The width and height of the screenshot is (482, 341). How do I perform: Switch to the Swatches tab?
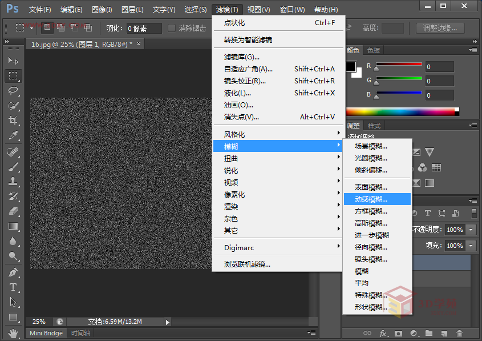374,50
